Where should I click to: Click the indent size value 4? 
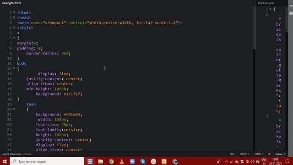285,154
